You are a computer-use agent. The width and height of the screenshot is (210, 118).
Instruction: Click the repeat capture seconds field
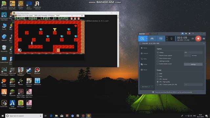(x=187, y=55)
